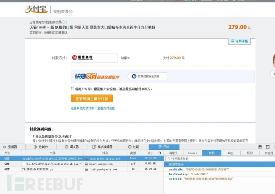Viewport: 275px width, 194px height.
Task: Select the bizIdentity parameter row
Action: 220,174
